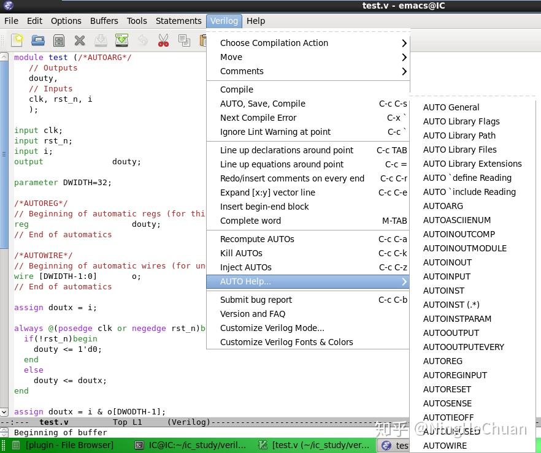
Task: Open the Statements menu
Action: click(178, 21)
